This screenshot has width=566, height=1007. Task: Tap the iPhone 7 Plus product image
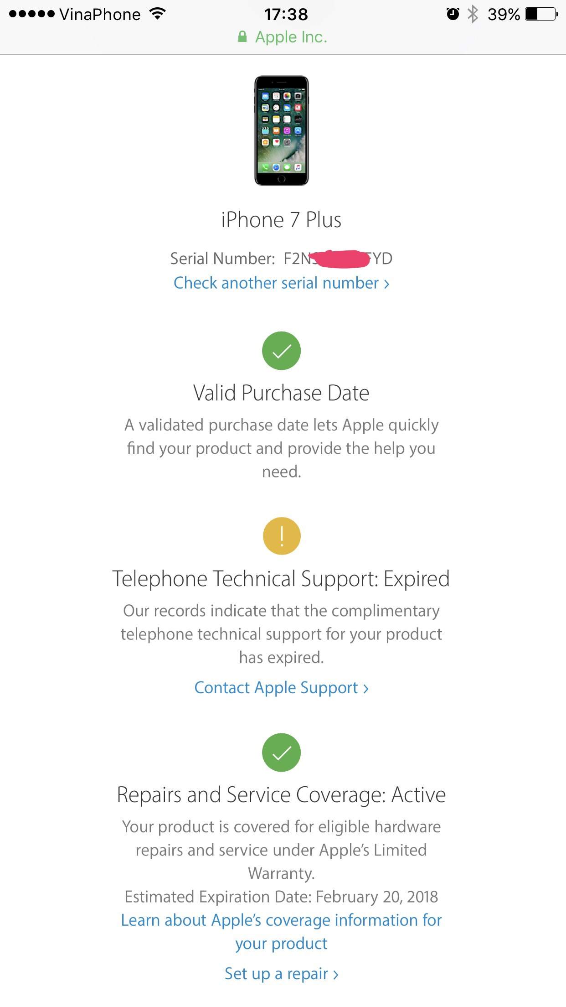281,130
